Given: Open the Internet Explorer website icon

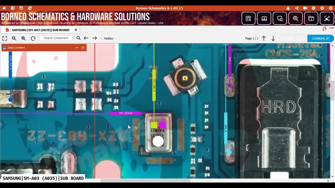Looking at the screenshot, I should [30, 8].
